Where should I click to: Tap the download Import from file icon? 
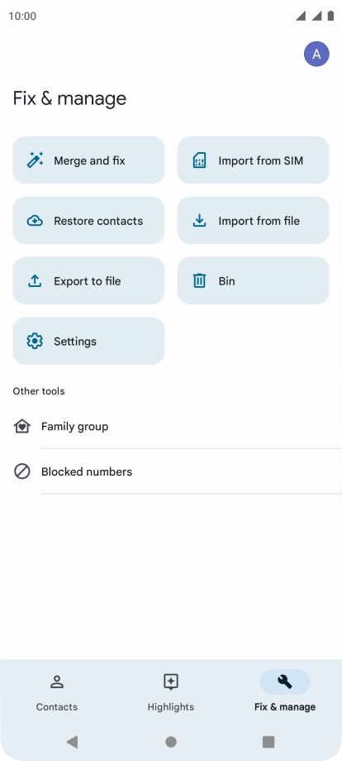click(x=199, y=221)
